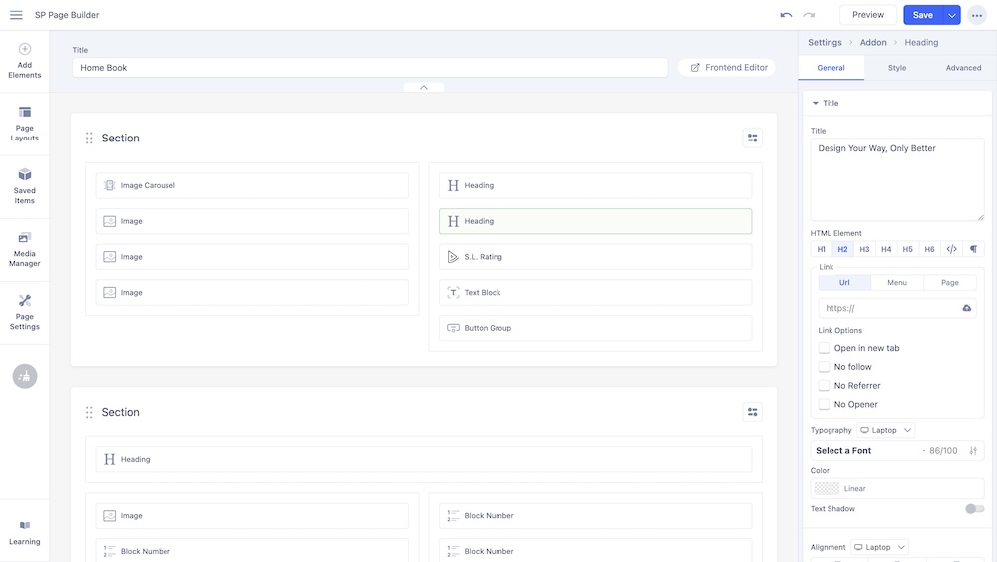This screenshot has width=997, height=562.
Task: Enable Open in new tab checkbox
Action: [x=825, y=348]
